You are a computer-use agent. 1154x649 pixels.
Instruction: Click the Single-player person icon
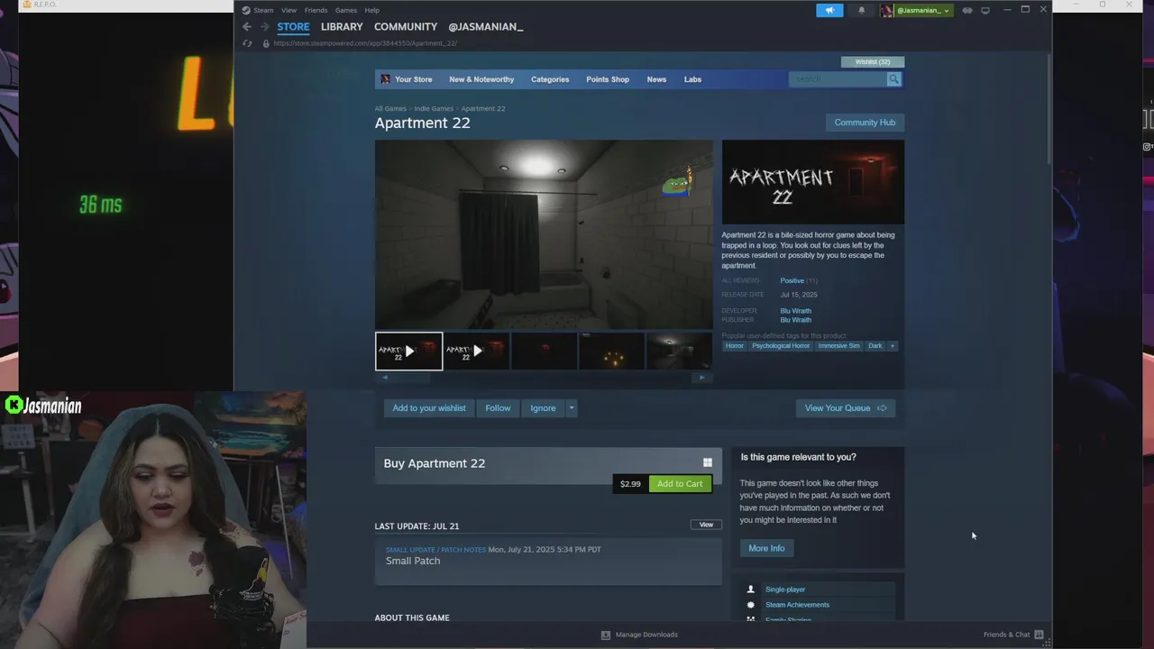point(750,590)
